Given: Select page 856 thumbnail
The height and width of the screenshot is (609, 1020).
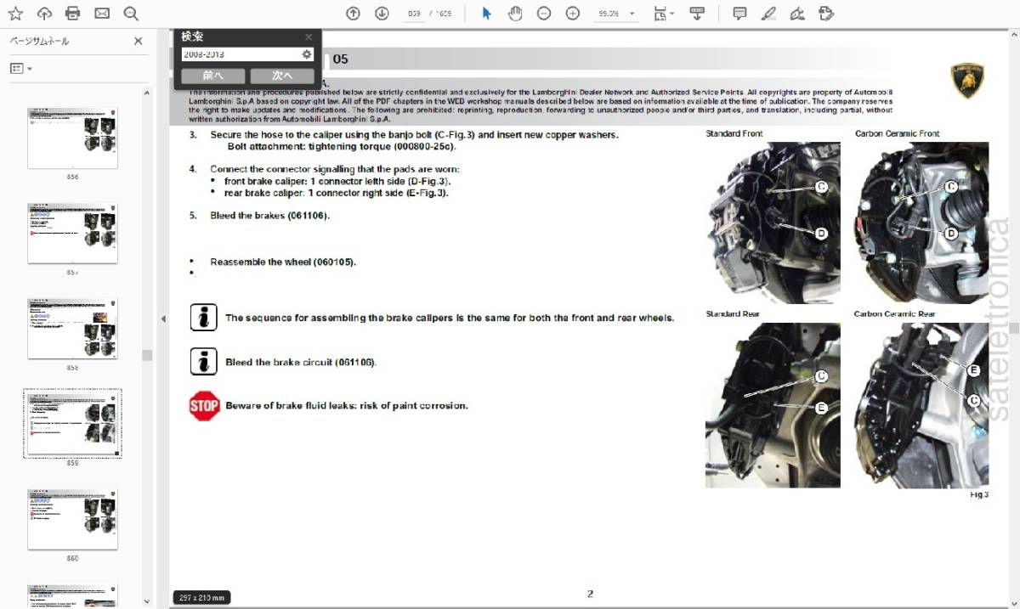Looking at the screenshot, I should (72, 138).
